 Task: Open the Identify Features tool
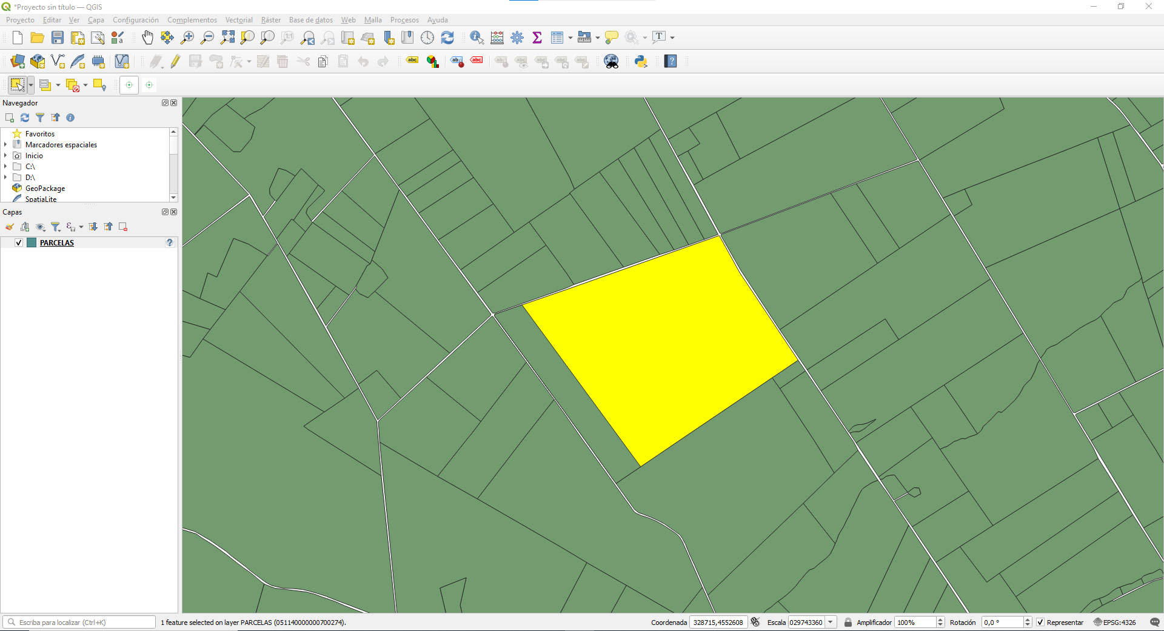[x=477, y=37]
